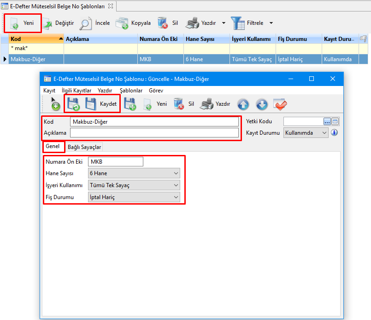This screenshot has height=320, width=371.
Task: Click the blue up arrow record icon
Action: [x=243, y=104]
